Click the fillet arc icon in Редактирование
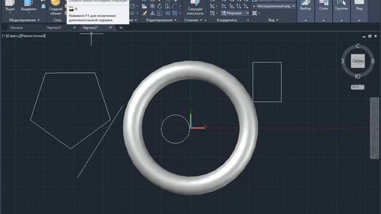381x214 pixels. (x=174, y=7)
